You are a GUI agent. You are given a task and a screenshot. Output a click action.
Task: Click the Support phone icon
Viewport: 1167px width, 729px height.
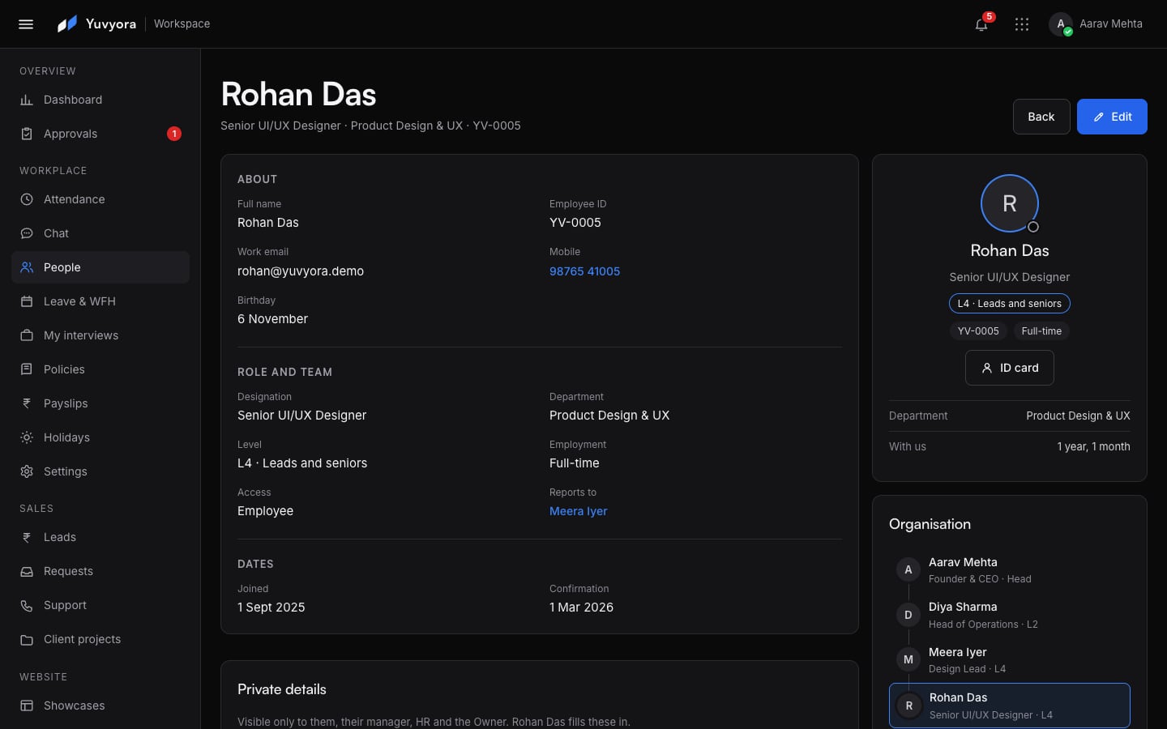[27, 605]
